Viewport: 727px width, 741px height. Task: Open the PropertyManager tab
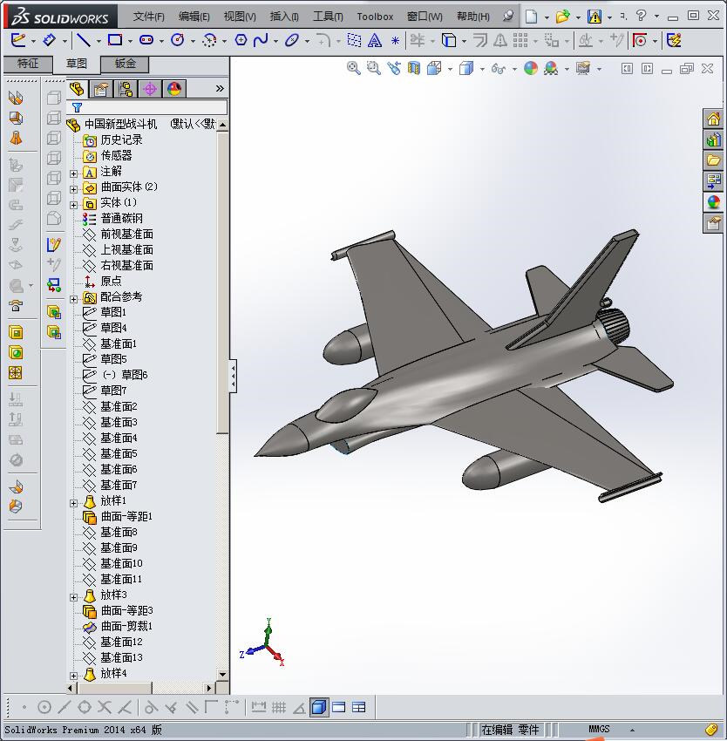[101, 89]
